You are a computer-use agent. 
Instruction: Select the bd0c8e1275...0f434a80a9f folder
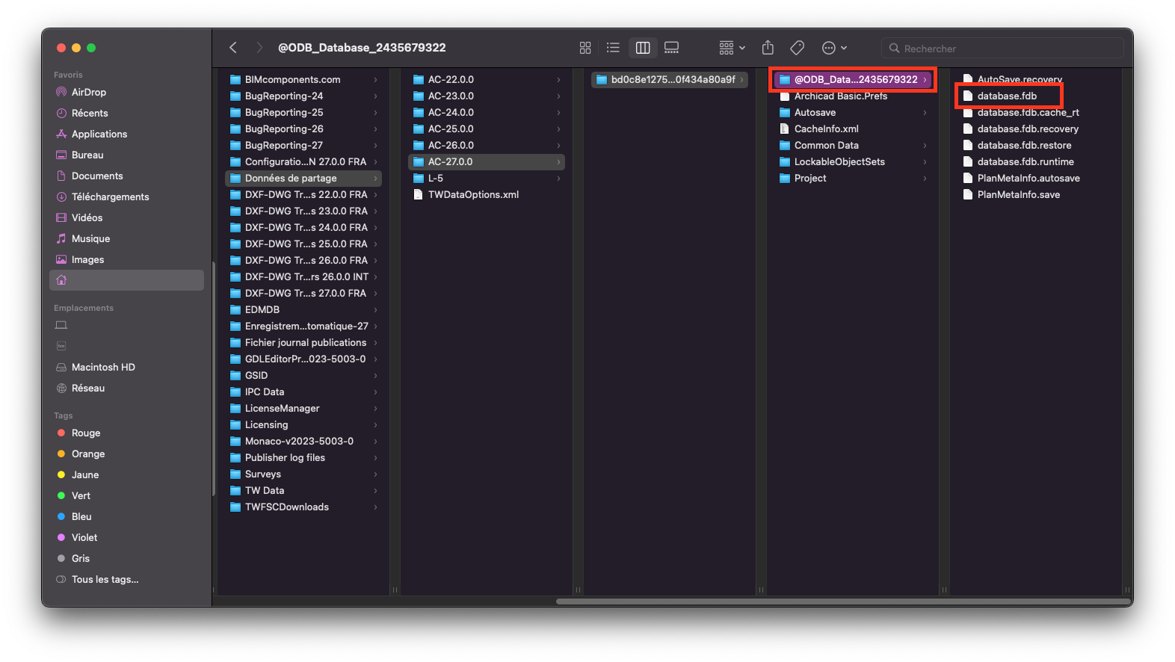tap(670, 79)
